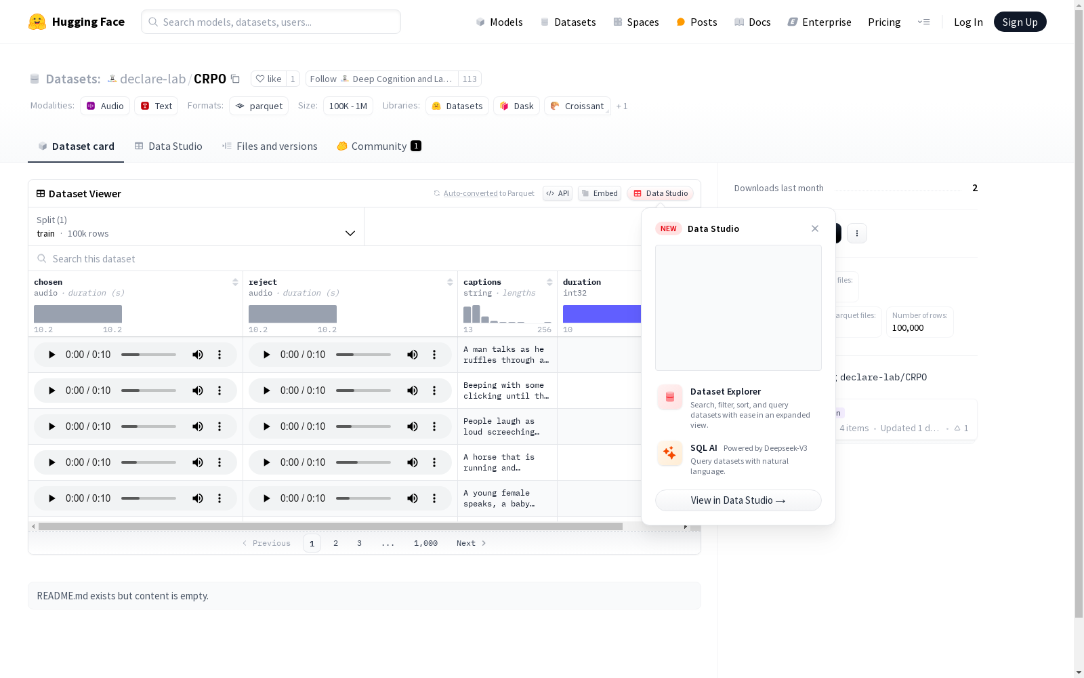Click the Embed button
Viewport: 1084px width, 678px height.
tap(600, 193)
